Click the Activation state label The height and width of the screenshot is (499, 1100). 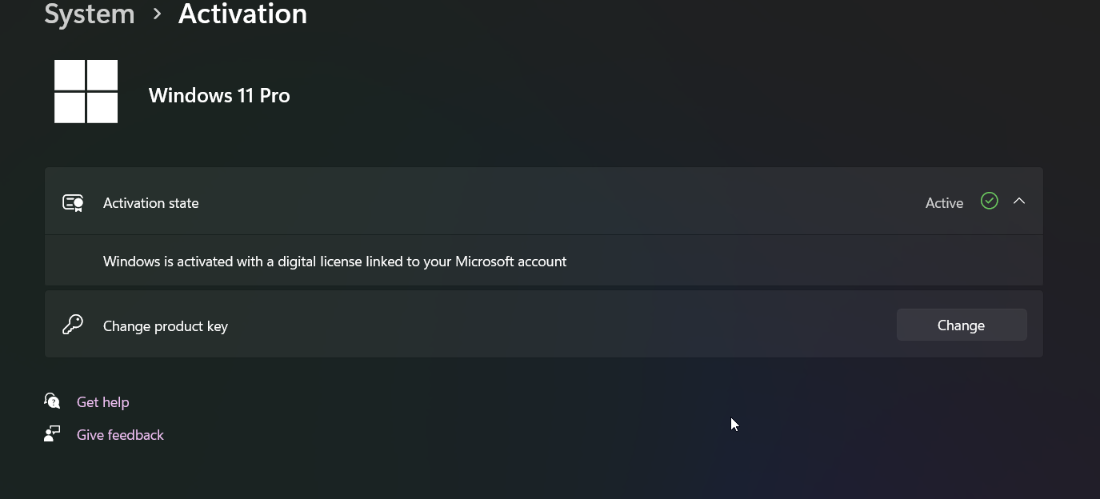pyautogui.click(x=150, y=203)
